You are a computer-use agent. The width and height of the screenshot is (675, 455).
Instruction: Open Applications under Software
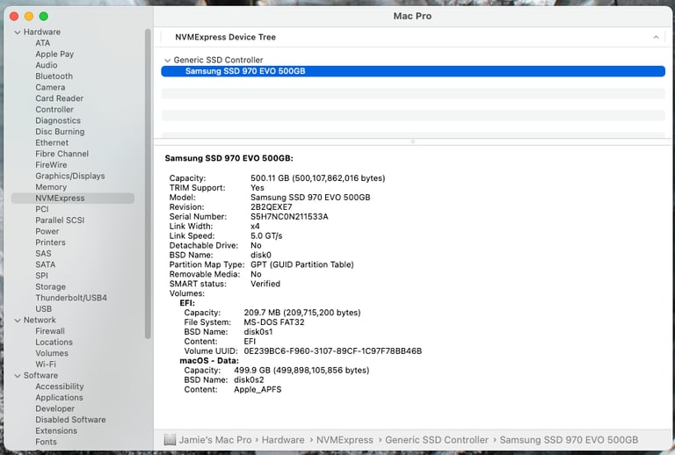[x=59, y=398]
